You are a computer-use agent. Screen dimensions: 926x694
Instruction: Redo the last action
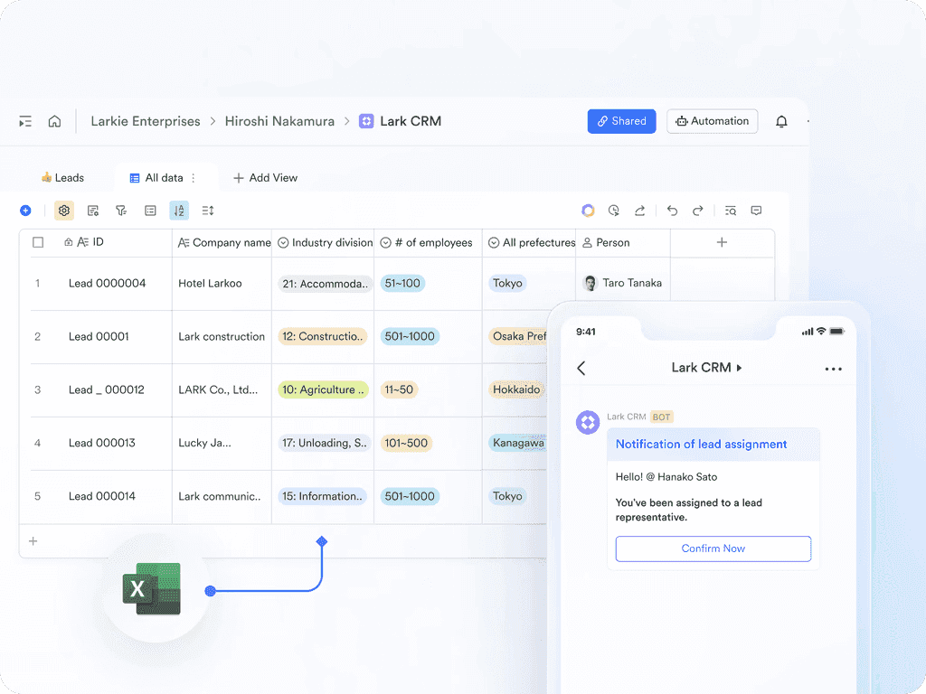point(697,210)
